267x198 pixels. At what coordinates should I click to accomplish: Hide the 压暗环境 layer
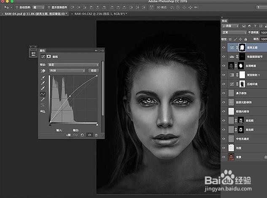point(224,84)
